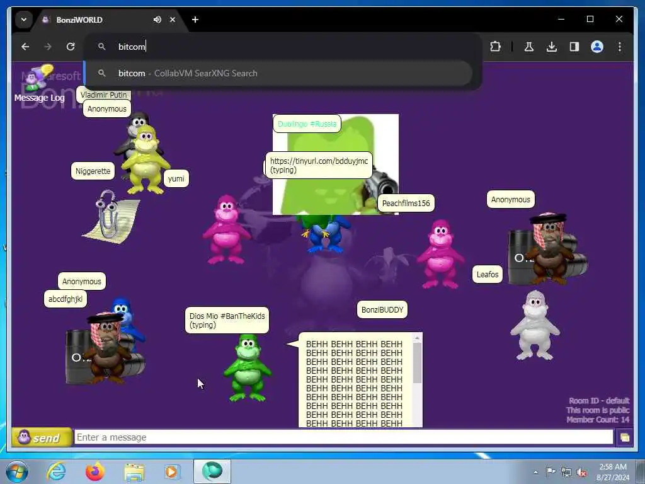Click the Dios Mio #BanTheKids name tag
Image resolution: width=645 pixels, height=484 pixels.
[x=227, y=320]
